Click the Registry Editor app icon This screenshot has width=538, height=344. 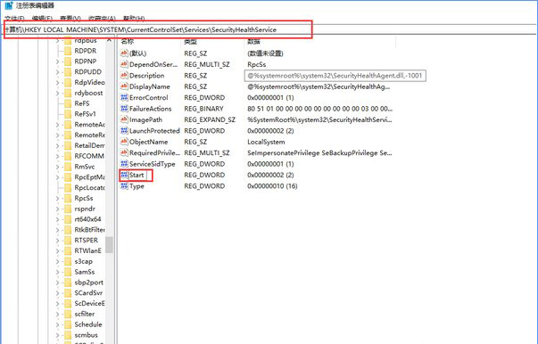[9, 5]
